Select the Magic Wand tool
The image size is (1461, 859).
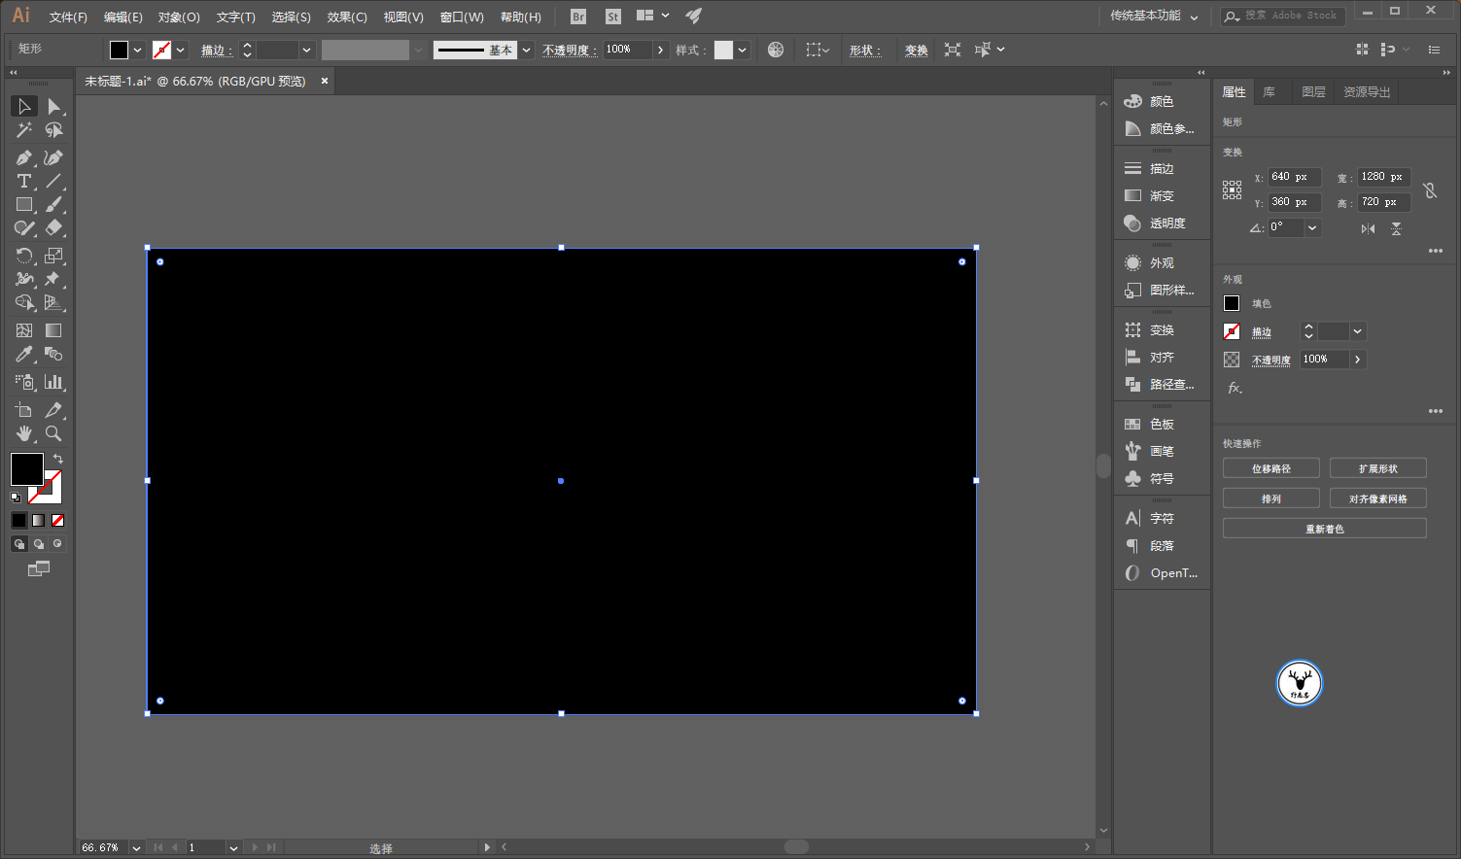click(24, 130)
